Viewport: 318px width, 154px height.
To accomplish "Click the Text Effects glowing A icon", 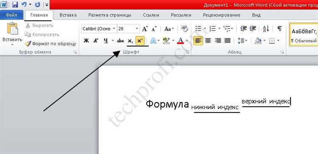I will [x=153, y=41].
